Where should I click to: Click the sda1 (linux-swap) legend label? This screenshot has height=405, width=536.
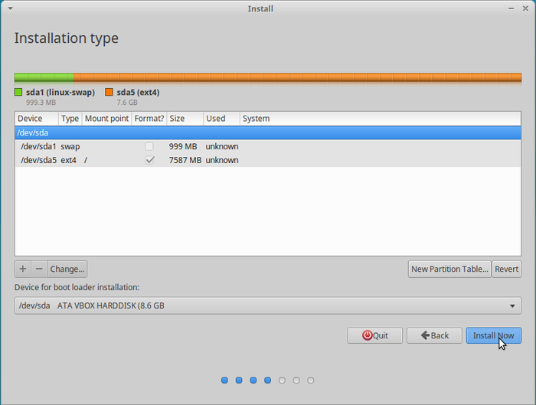[x=60, y=93]
